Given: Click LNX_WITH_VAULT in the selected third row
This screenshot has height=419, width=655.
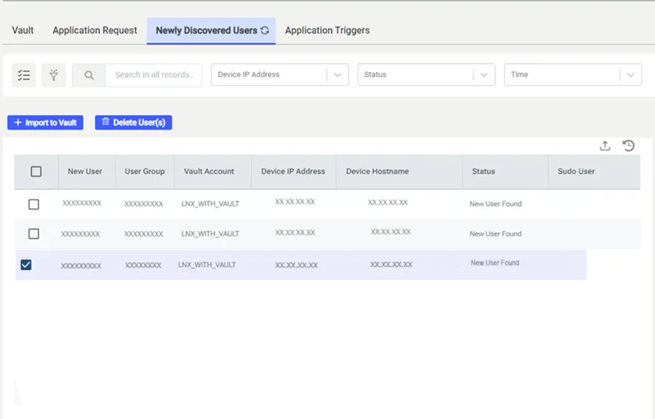Looking at the screenshot, I should pos(207,265).
